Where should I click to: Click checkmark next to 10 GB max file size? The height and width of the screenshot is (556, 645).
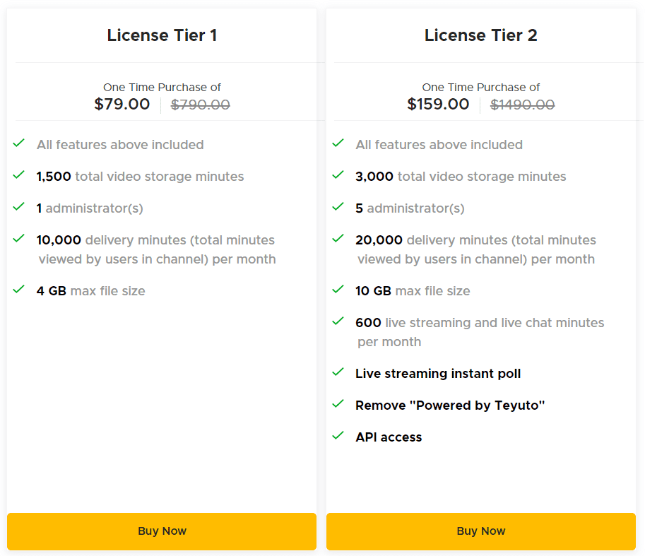338,290
